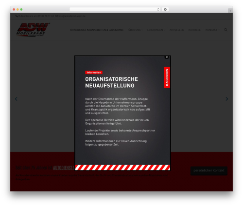Click the browser address bar
243x206 pixels.
point(115,9)
